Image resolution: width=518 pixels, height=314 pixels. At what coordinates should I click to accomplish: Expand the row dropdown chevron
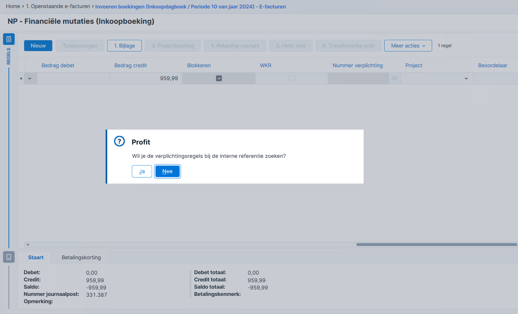(x=30, y=78)
